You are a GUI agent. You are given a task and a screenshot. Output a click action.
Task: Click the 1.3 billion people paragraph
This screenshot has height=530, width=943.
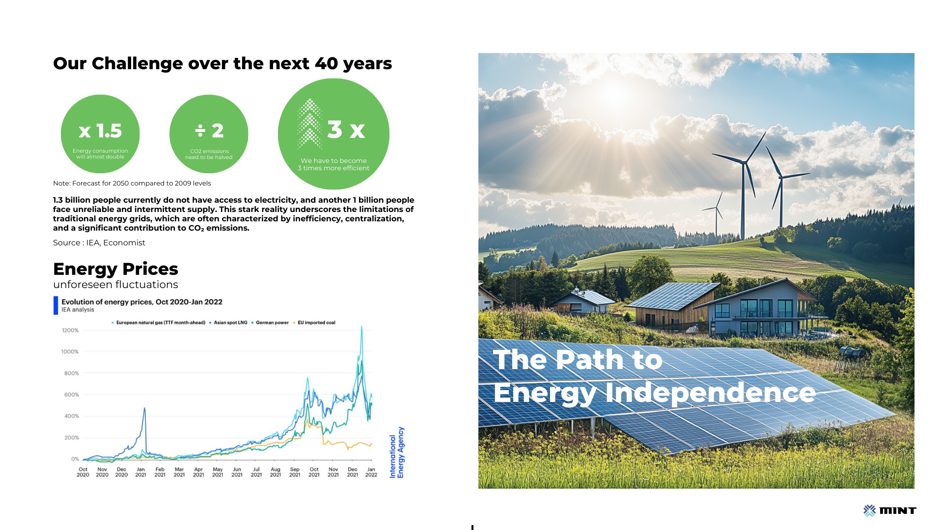click(233, 214)
